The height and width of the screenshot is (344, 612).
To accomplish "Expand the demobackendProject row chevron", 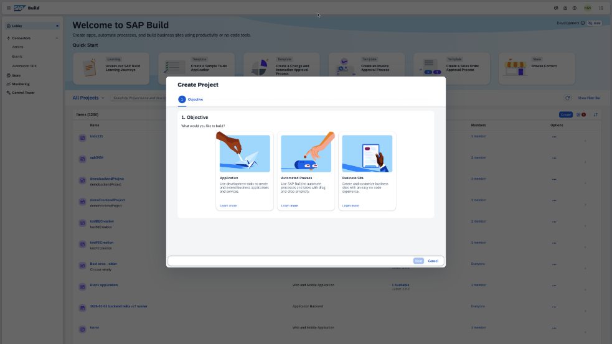I will coord(585,184).
